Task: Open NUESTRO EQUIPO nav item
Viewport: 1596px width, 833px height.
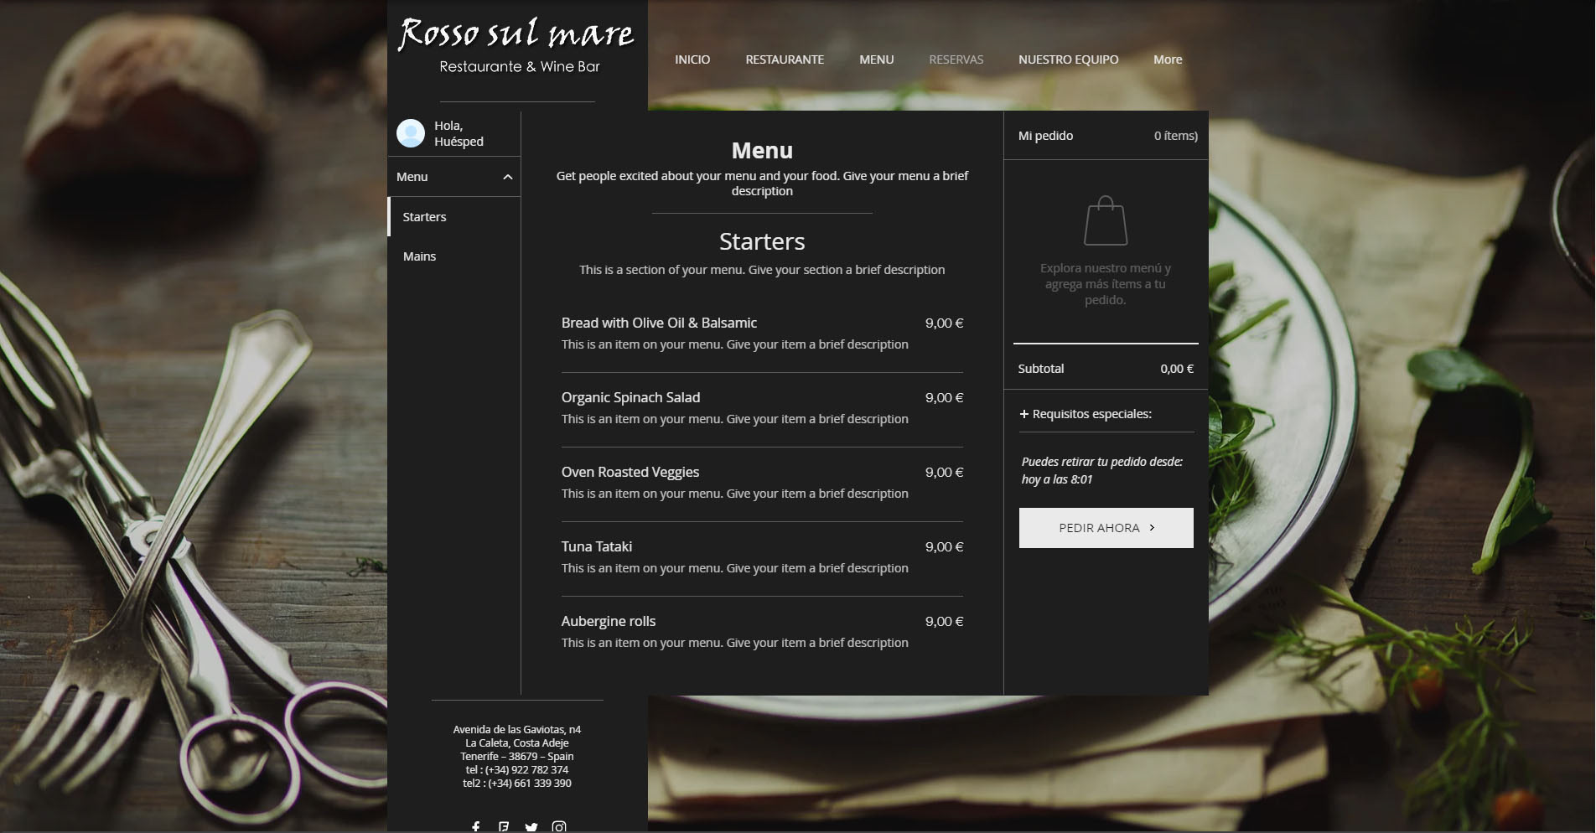Action: coord(1069,59)
